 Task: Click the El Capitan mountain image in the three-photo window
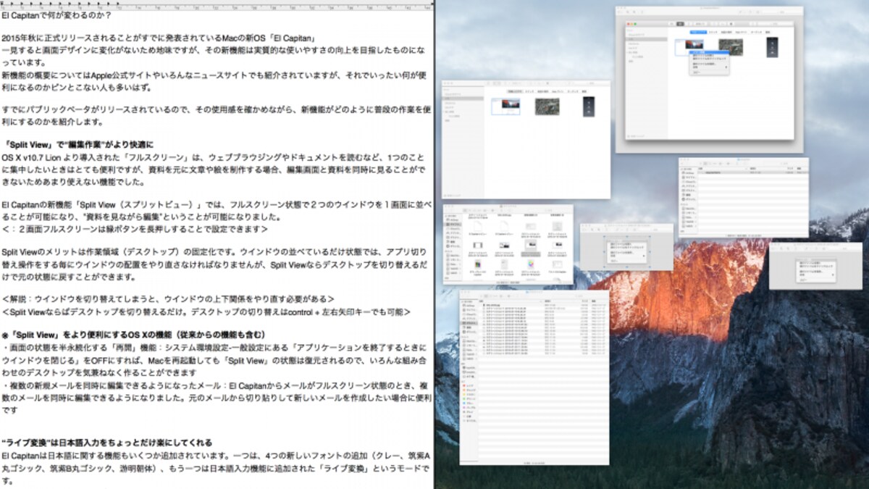[x=505, y=106]
